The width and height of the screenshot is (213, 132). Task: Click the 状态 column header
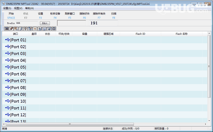pos(48,34)
